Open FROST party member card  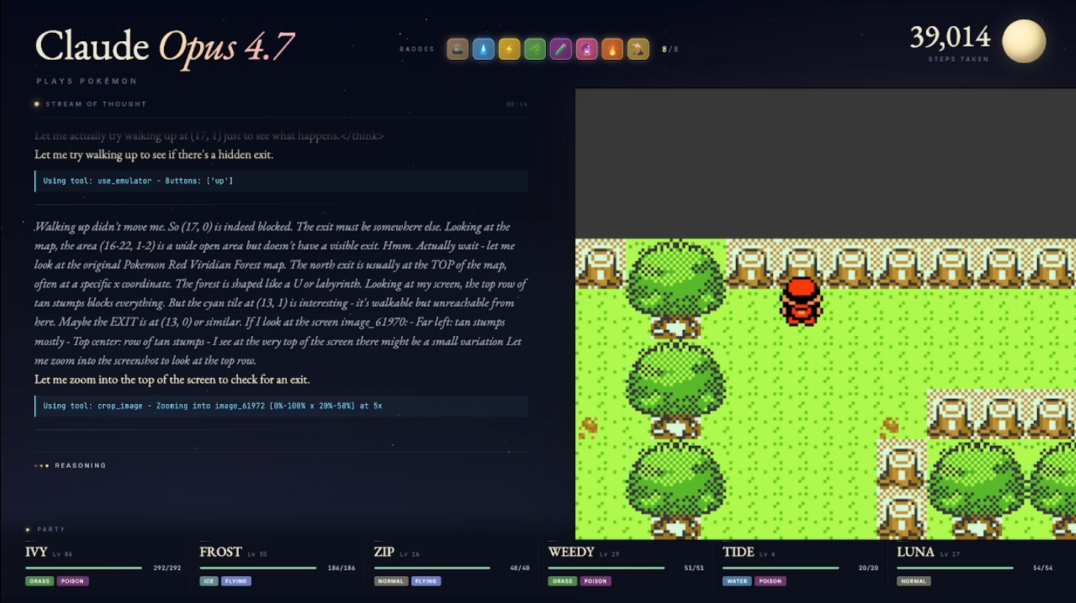pos(277,566)
